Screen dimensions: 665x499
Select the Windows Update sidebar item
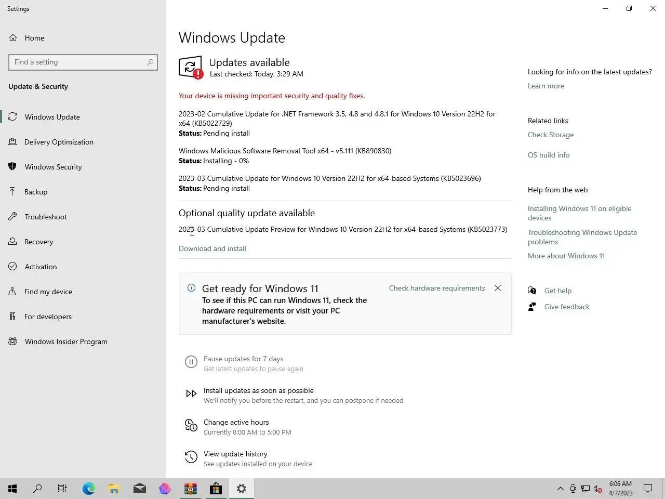[x=83, y=117]
